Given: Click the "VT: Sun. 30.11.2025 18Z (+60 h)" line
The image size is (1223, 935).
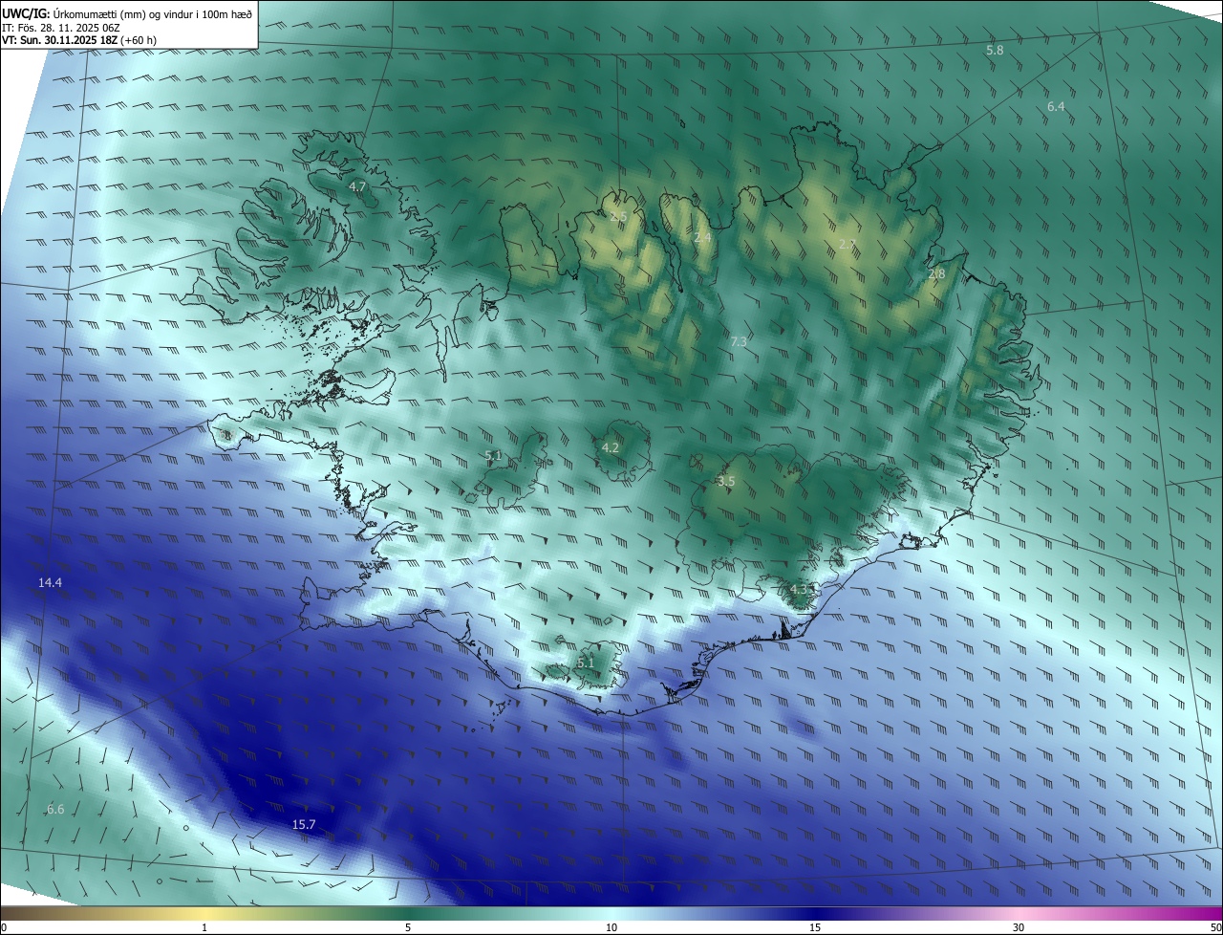Looking at the screenshot, I should (79, 40).
